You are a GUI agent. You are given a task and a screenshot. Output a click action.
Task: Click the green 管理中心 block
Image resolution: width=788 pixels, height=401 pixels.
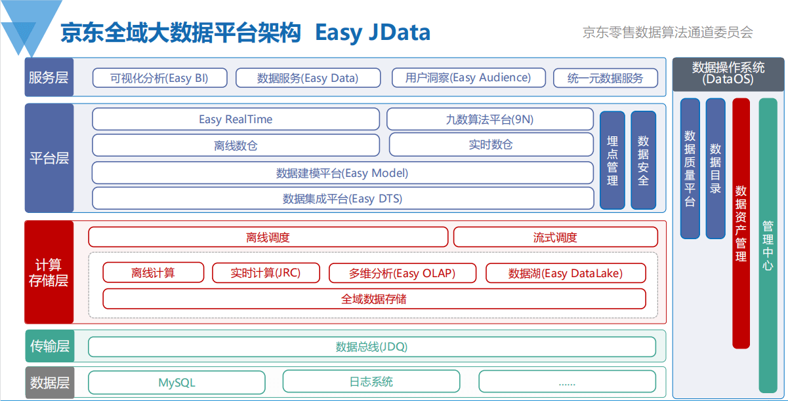point(768,246)
